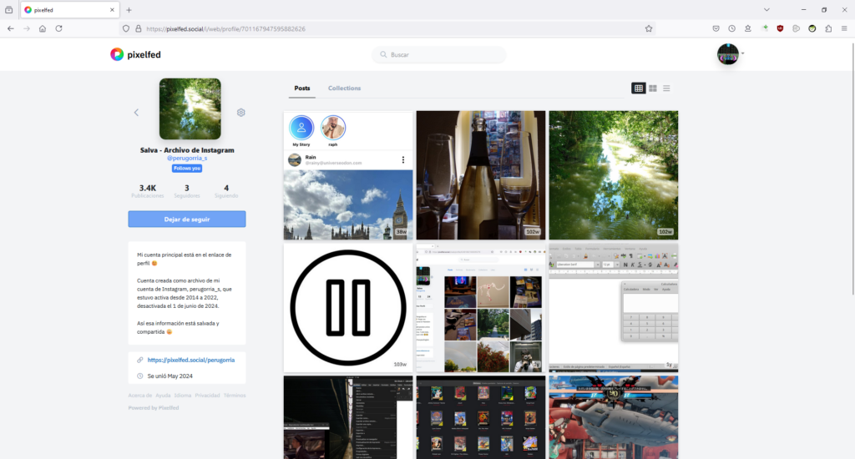Click Acerca de footer link
The width and height of the screenshot is (855, 459).
[140, 396]
